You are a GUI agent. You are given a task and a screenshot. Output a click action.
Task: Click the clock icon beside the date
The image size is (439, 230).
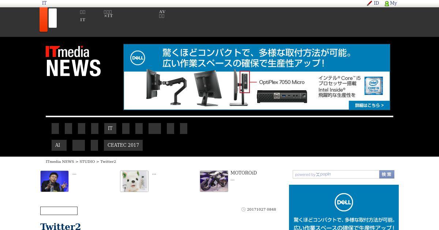[243, 210]
